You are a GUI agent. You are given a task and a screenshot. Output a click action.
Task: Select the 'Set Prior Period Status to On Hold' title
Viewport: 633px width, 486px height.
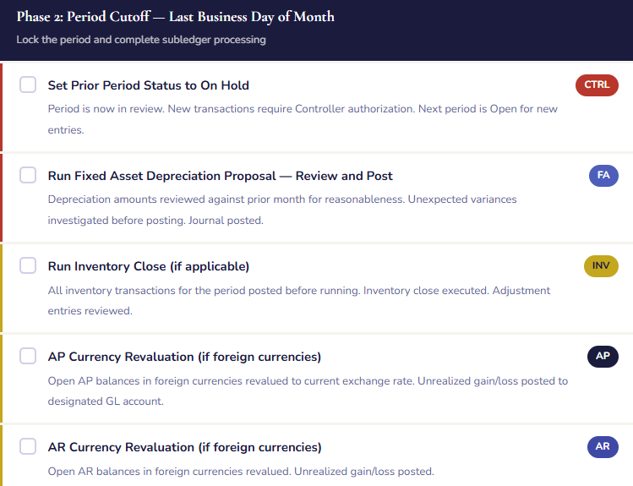[x=148, y=85]
